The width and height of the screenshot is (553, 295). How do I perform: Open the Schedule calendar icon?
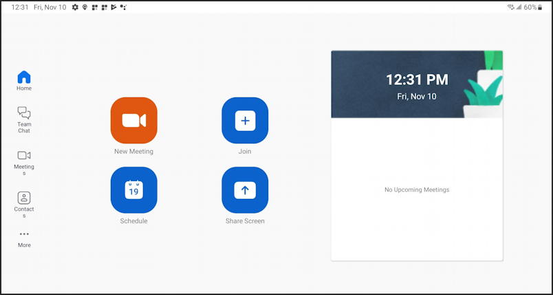coord(133,190)
